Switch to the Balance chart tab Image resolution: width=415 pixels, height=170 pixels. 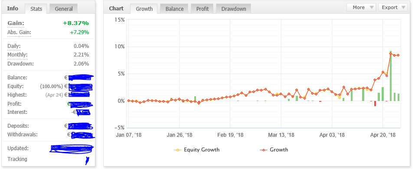point(174,9)
